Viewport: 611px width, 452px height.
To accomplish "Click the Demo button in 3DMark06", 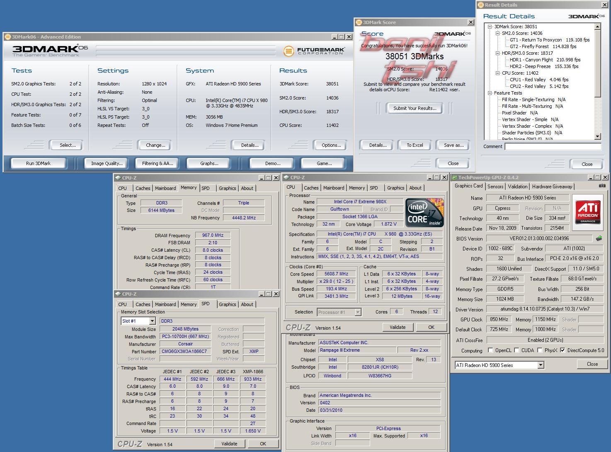I will coord(272,163).
